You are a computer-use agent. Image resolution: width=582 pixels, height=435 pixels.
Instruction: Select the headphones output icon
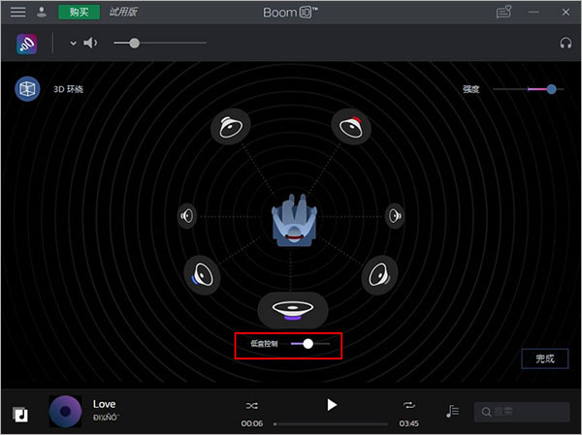566,43
